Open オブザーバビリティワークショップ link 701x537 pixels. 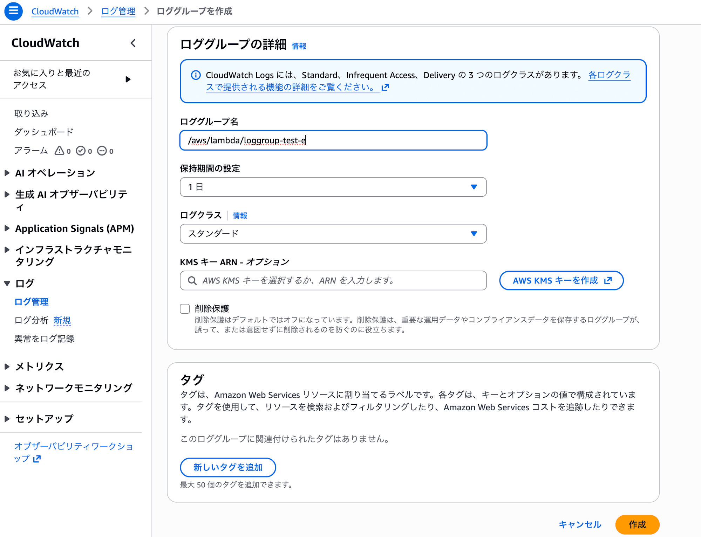tap(74, 452)
